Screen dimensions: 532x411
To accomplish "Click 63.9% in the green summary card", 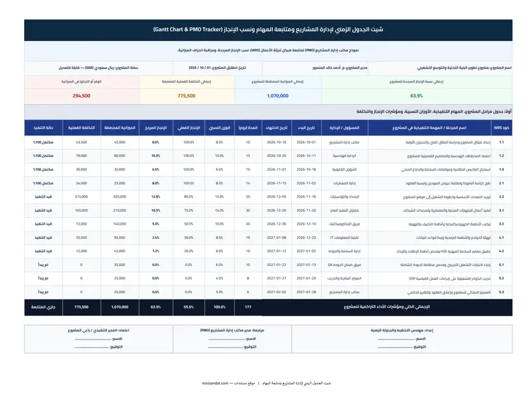I will 416,96.
